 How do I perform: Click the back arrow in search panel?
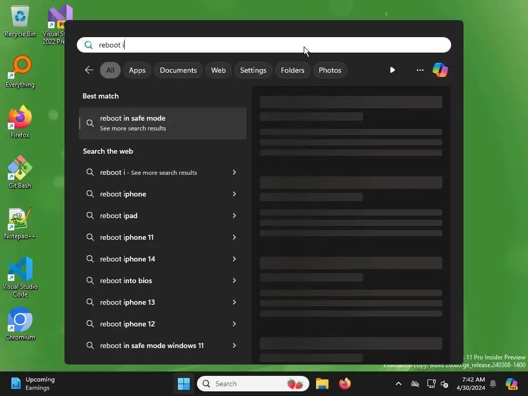(89, 70)
